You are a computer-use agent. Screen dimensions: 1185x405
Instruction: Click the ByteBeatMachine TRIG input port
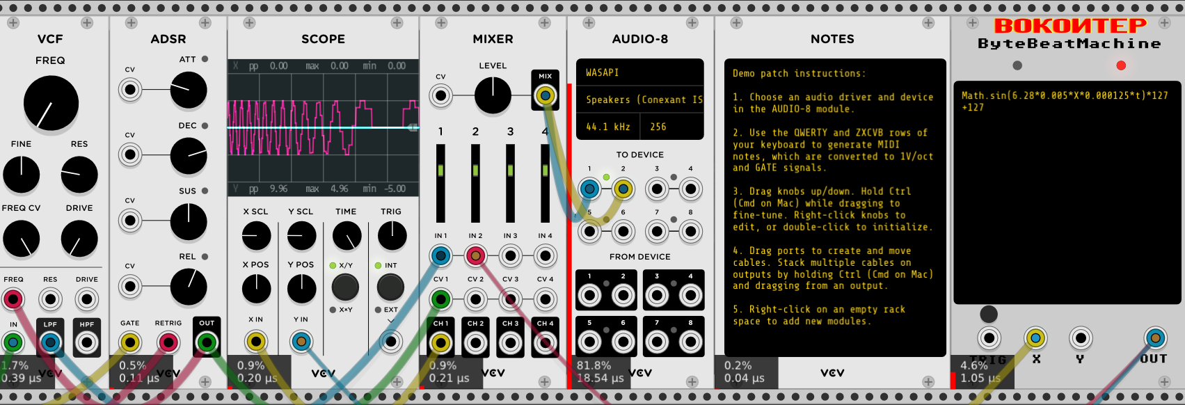pyautogui.click(x=989, y=338)
